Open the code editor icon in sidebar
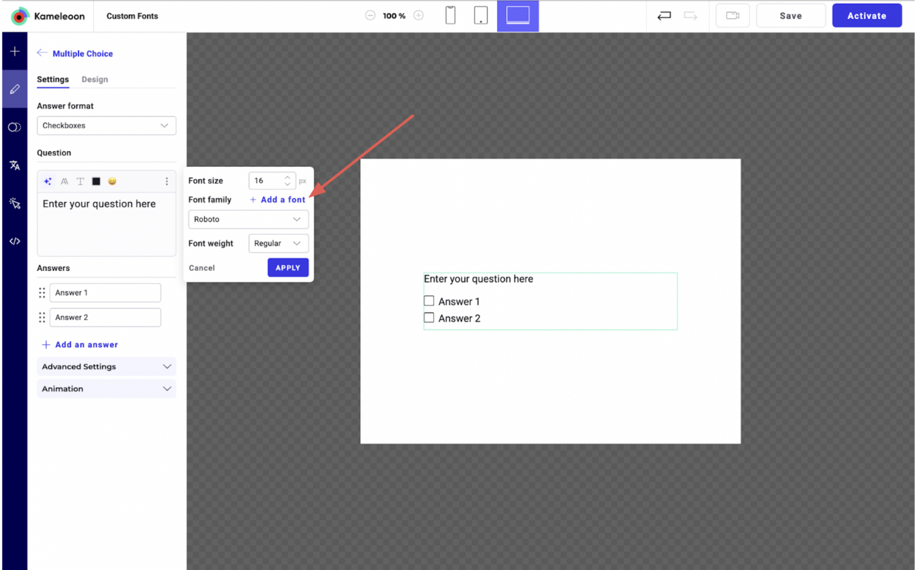This screenshot has width=916, height=570. coord(15,241)
